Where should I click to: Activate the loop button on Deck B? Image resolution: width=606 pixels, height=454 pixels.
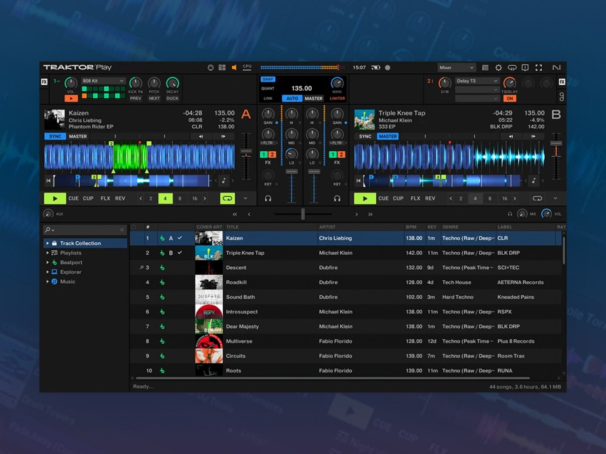(537, 199)
